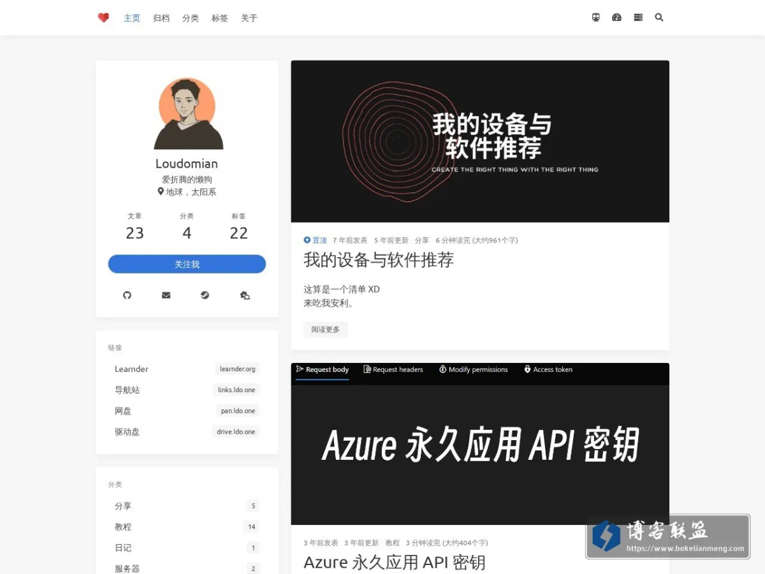
Task: Click the Request headers icon in banner
Action: [x=367, y=369]
